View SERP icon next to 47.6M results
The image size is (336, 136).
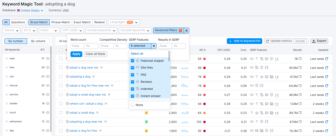pos(300,122)
